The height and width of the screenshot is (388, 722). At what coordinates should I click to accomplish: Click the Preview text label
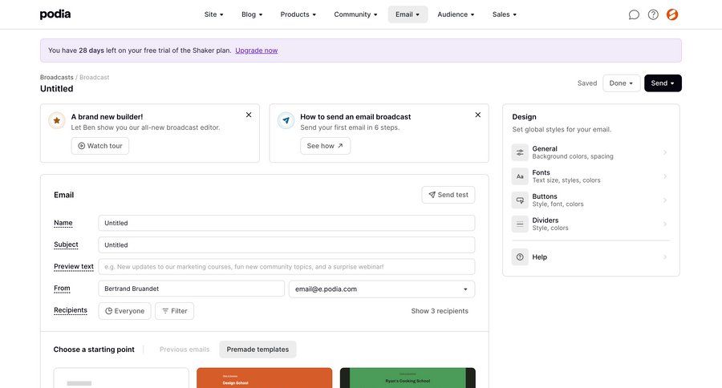pos(74,266)
